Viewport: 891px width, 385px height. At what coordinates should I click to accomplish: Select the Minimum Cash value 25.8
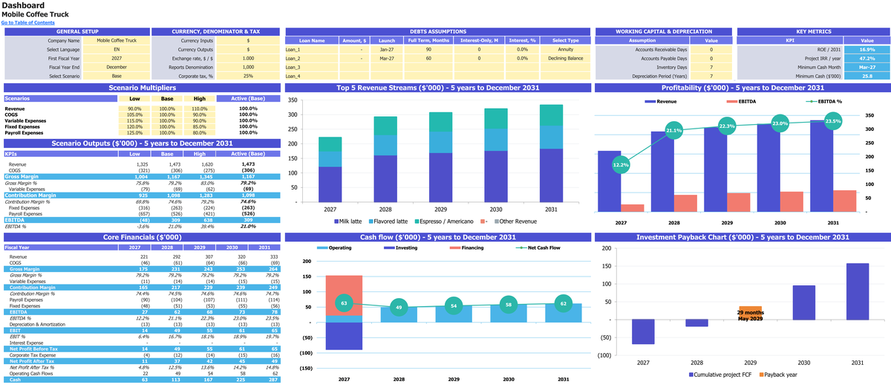click(867, 76)
